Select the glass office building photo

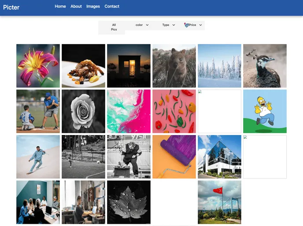point(219,157)
